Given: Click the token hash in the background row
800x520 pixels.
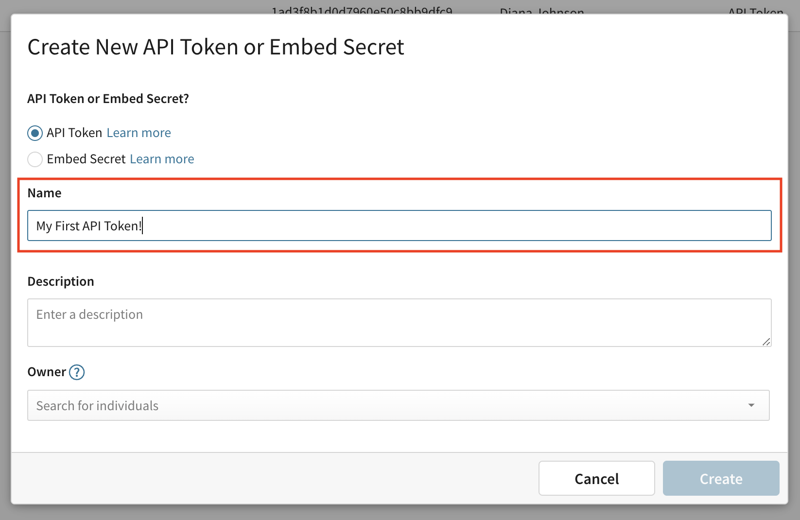Looking at the screenshot, I should point(362,11).
